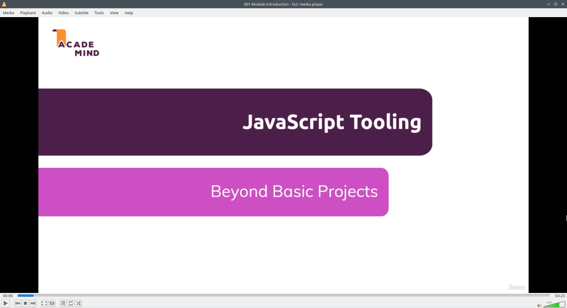Image resolution: width=567 pixels, height=308 pixels.
Task: Open the Playback menu
Action: [28, 13]
